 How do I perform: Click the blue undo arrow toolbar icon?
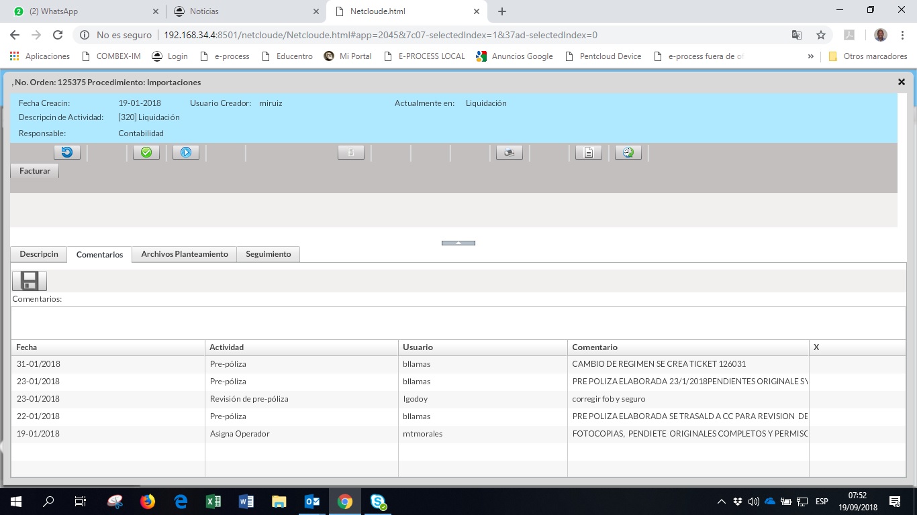pos(67,152)
